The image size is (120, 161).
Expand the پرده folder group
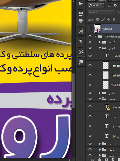pos(100,149)
